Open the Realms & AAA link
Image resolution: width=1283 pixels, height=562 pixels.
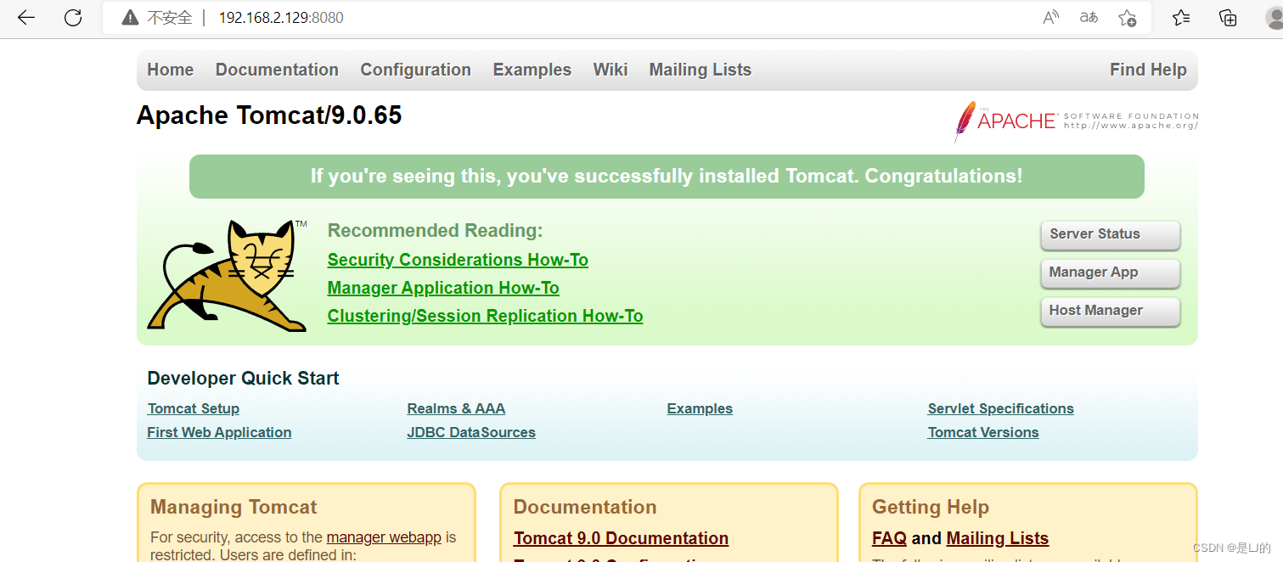coord(456,408)
